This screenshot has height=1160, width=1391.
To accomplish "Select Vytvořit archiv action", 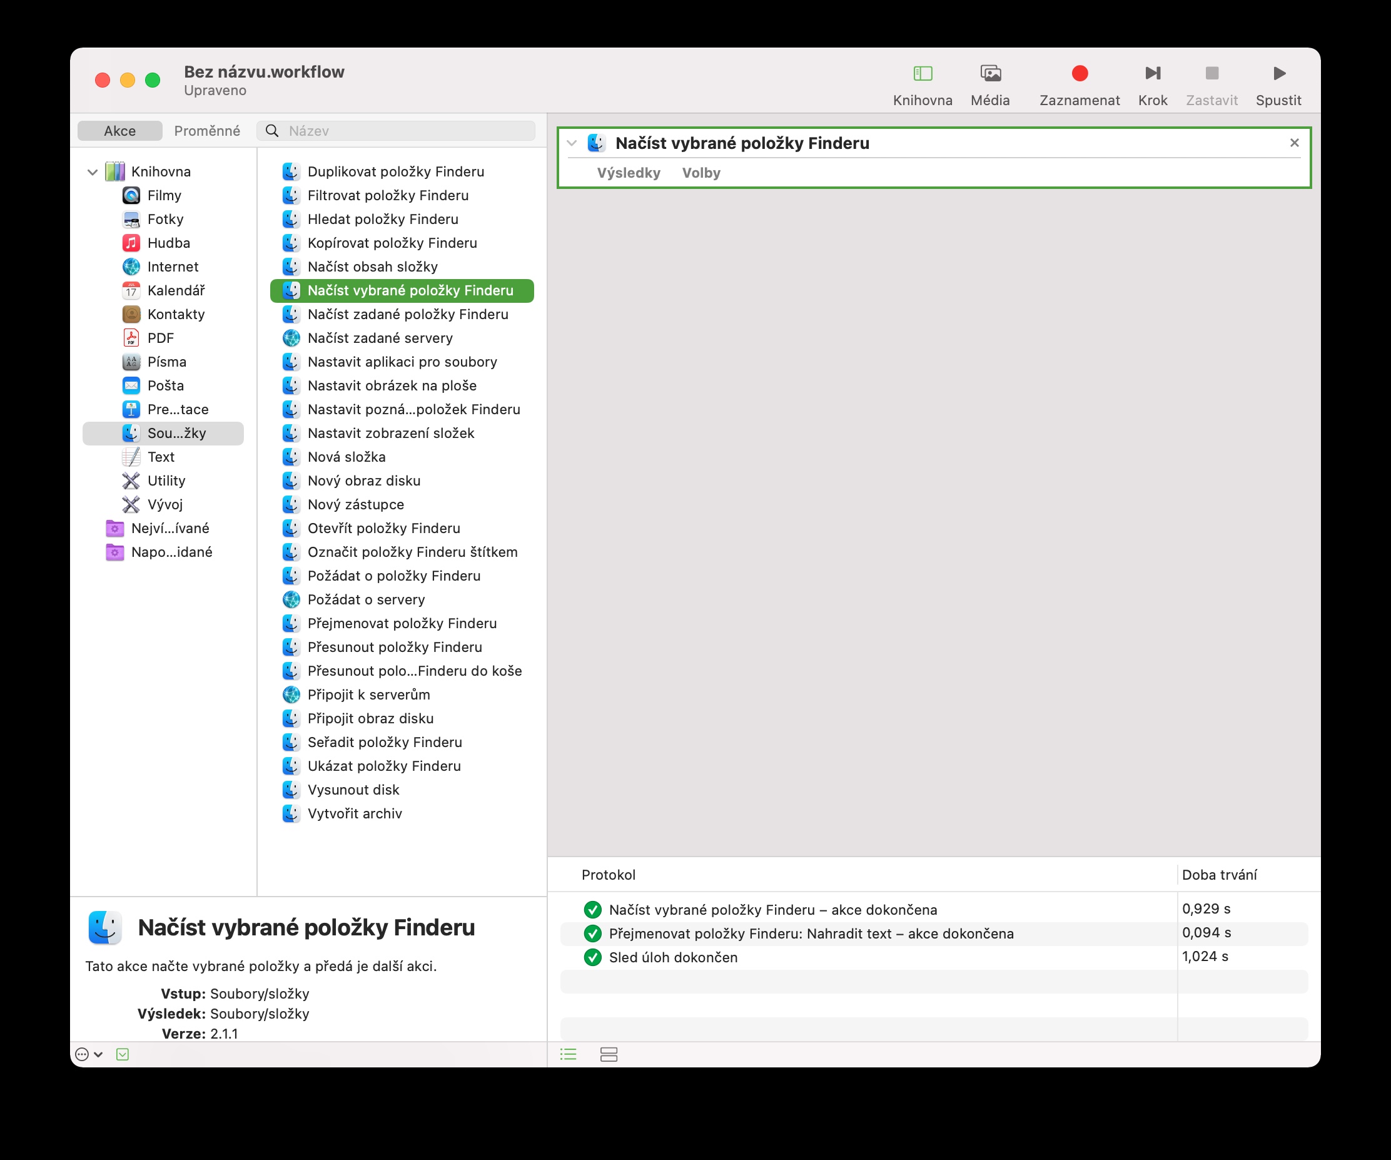I will [355, 813].
